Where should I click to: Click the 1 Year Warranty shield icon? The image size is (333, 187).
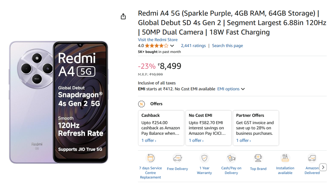click(x=204, y=158)
